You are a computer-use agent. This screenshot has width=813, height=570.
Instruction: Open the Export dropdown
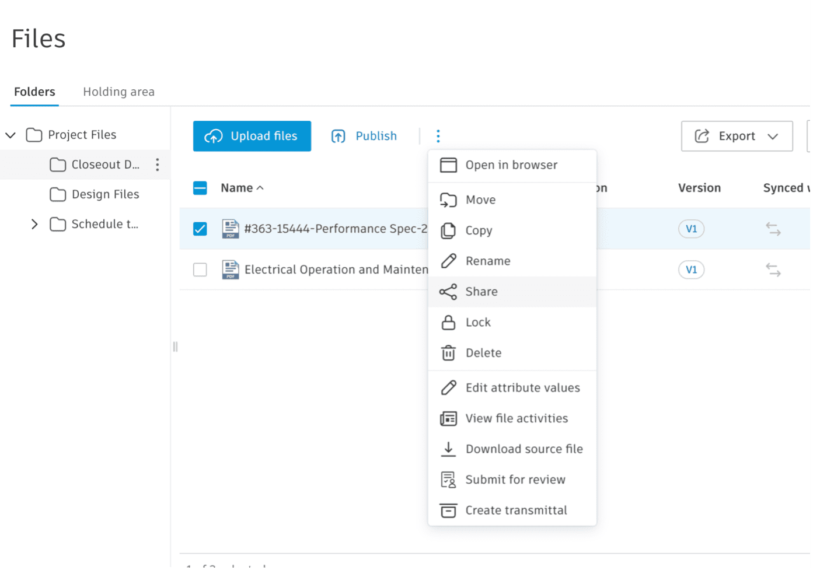coord(737,136)
